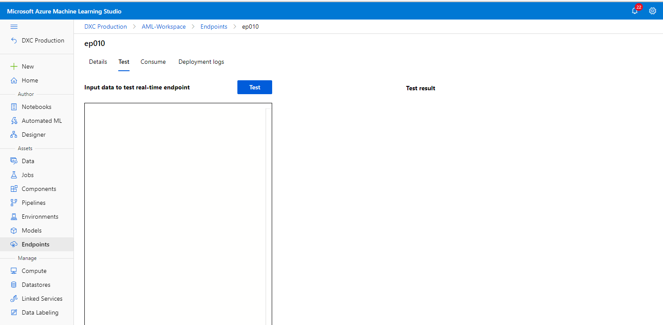
Task: Click the Notebooks icon in sidebar
Action: tap(14, 107)
